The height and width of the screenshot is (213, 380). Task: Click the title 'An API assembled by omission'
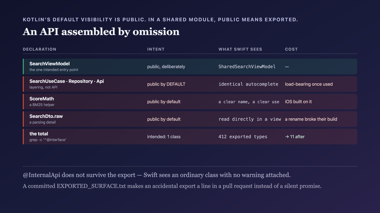[x=101, y=32]
